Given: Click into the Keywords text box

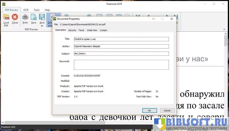Looking at the screenshot, I should pos(121,65).
